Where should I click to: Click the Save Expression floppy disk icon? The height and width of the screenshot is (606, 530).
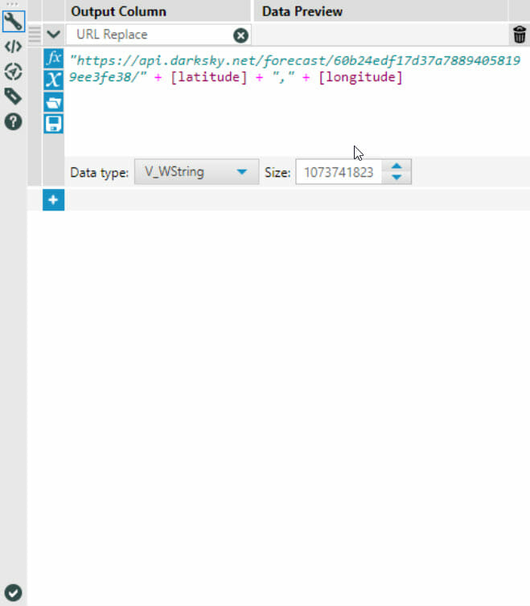click(x=53, y=124)
